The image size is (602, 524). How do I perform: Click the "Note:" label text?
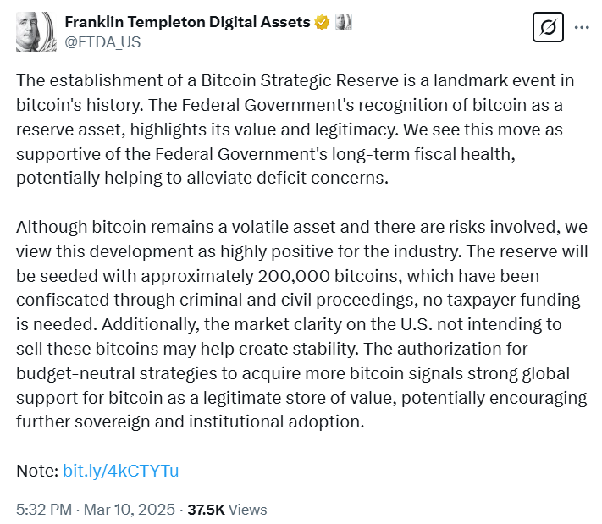pyautogui.click(x=37, y=471)
